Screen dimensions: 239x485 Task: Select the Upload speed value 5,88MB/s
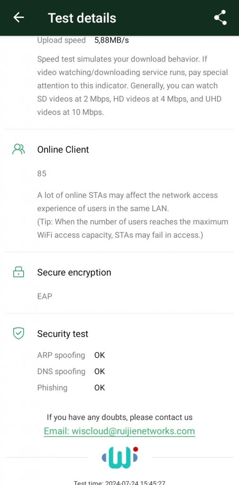tap(112, 41)
